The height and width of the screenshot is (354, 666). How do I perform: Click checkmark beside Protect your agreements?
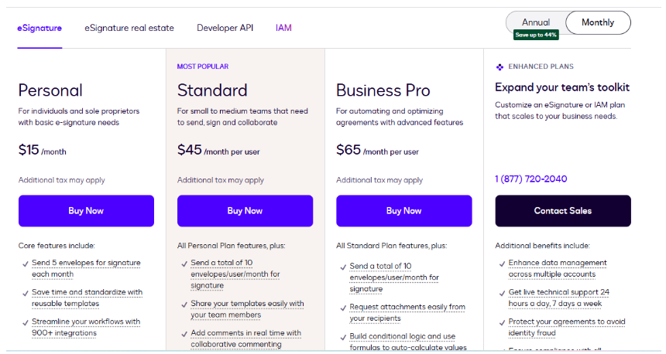[x=499, y=322]
